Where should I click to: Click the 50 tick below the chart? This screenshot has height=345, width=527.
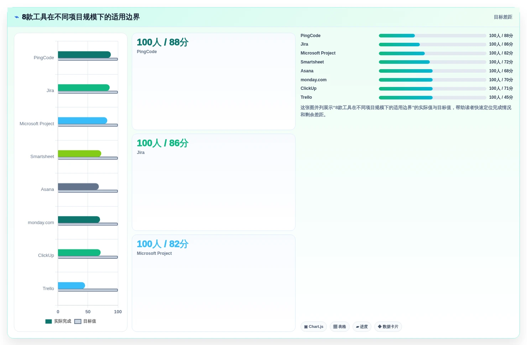coord(88,312)
